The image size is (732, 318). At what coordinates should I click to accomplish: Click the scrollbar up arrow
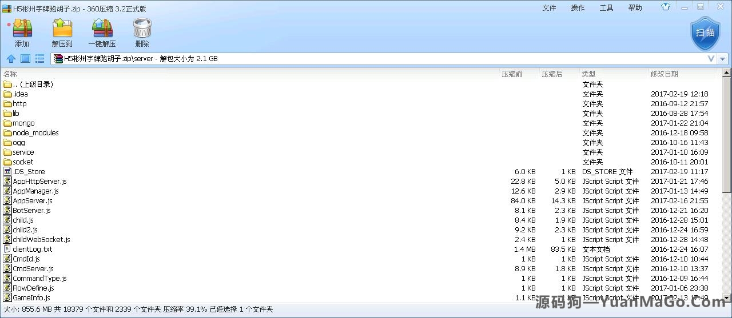coord(727,73)
